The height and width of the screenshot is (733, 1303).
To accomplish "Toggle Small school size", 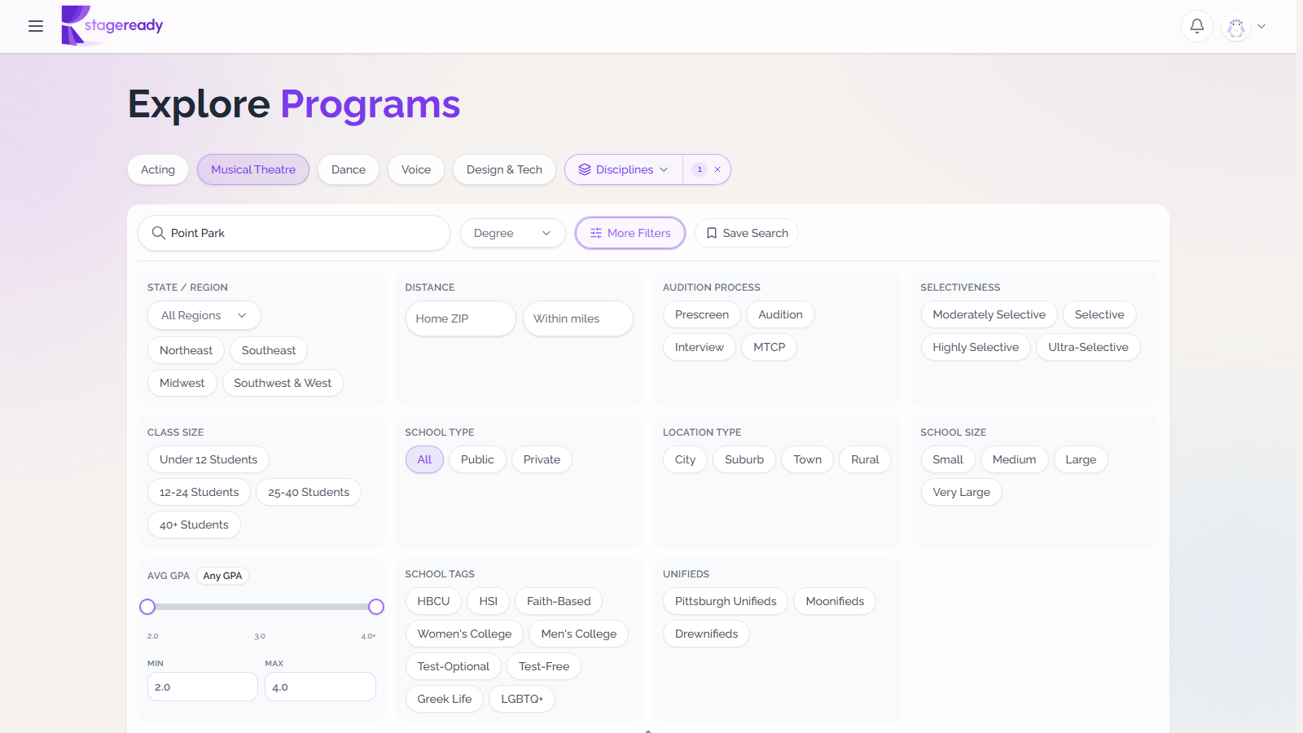I will tap(948, 459).
